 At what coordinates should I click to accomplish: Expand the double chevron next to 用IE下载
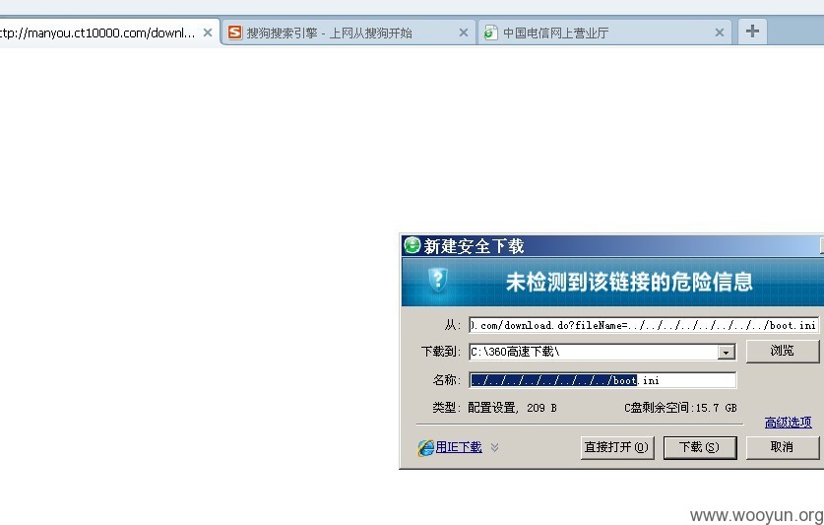tap(494, 447)
